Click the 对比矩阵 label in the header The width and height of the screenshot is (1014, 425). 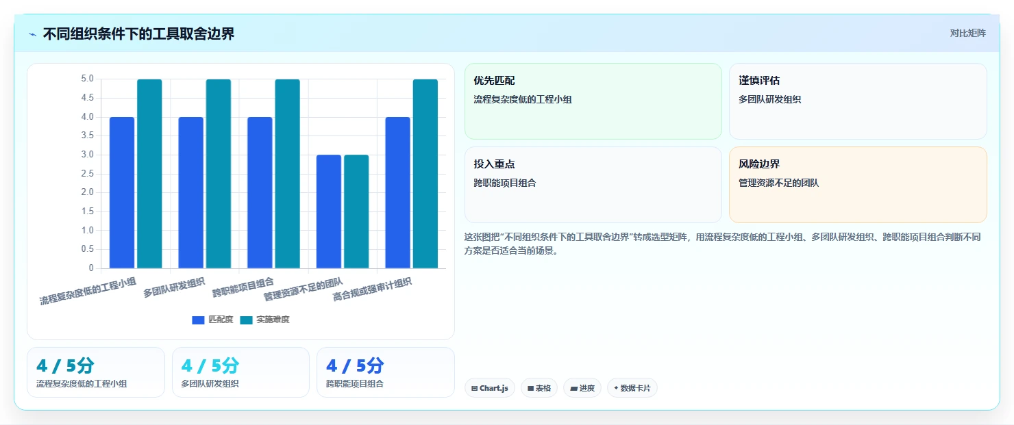click(x=967, y=33)
